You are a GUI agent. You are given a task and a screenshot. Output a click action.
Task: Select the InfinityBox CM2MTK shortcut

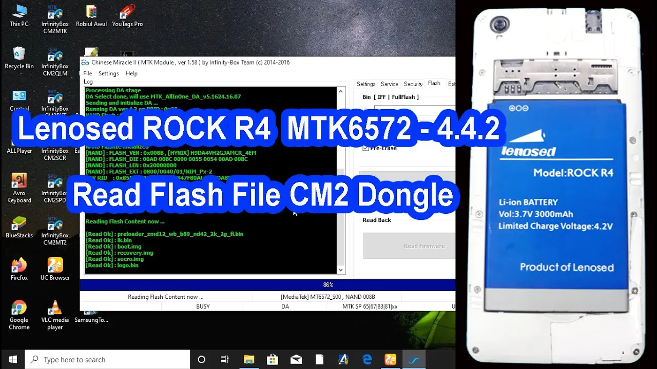[55, 19]
